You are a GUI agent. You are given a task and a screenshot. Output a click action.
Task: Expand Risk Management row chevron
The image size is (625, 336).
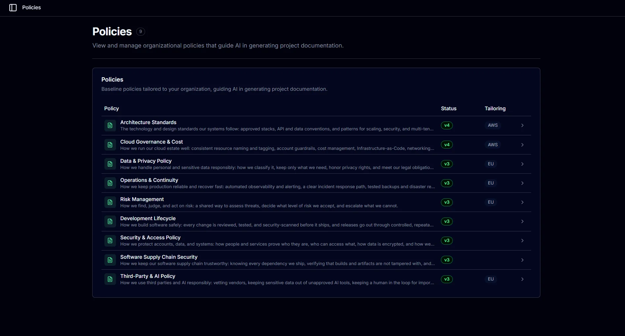[x=522, y=202]
